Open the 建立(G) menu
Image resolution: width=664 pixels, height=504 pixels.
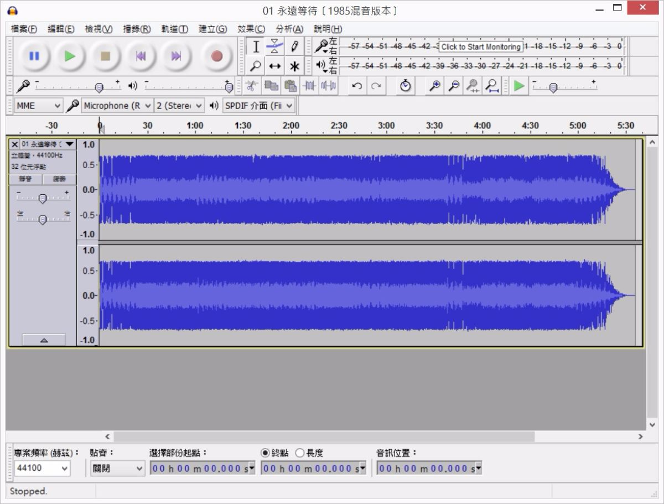pyautogui.click(x=212, y=29)
